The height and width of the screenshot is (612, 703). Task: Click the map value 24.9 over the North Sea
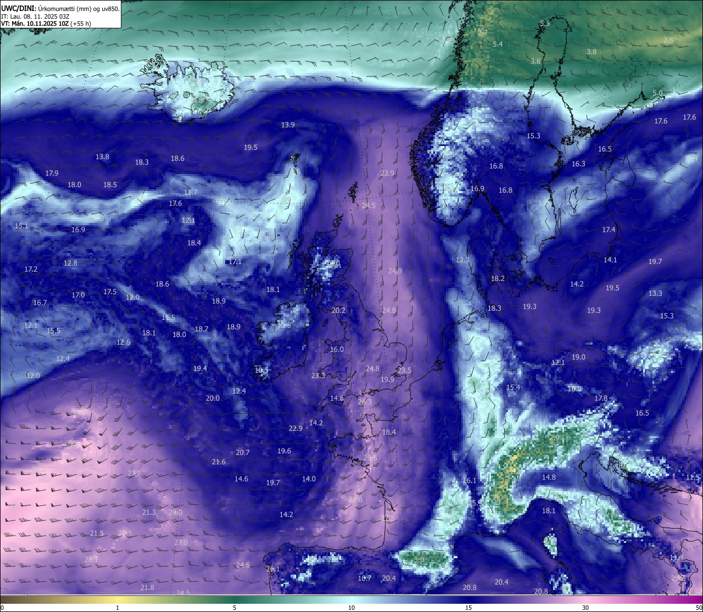[x=395, y=271]
